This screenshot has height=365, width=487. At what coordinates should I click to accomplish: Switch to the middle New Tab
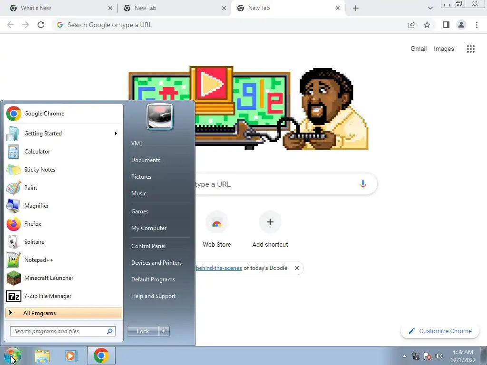[175, 8]
